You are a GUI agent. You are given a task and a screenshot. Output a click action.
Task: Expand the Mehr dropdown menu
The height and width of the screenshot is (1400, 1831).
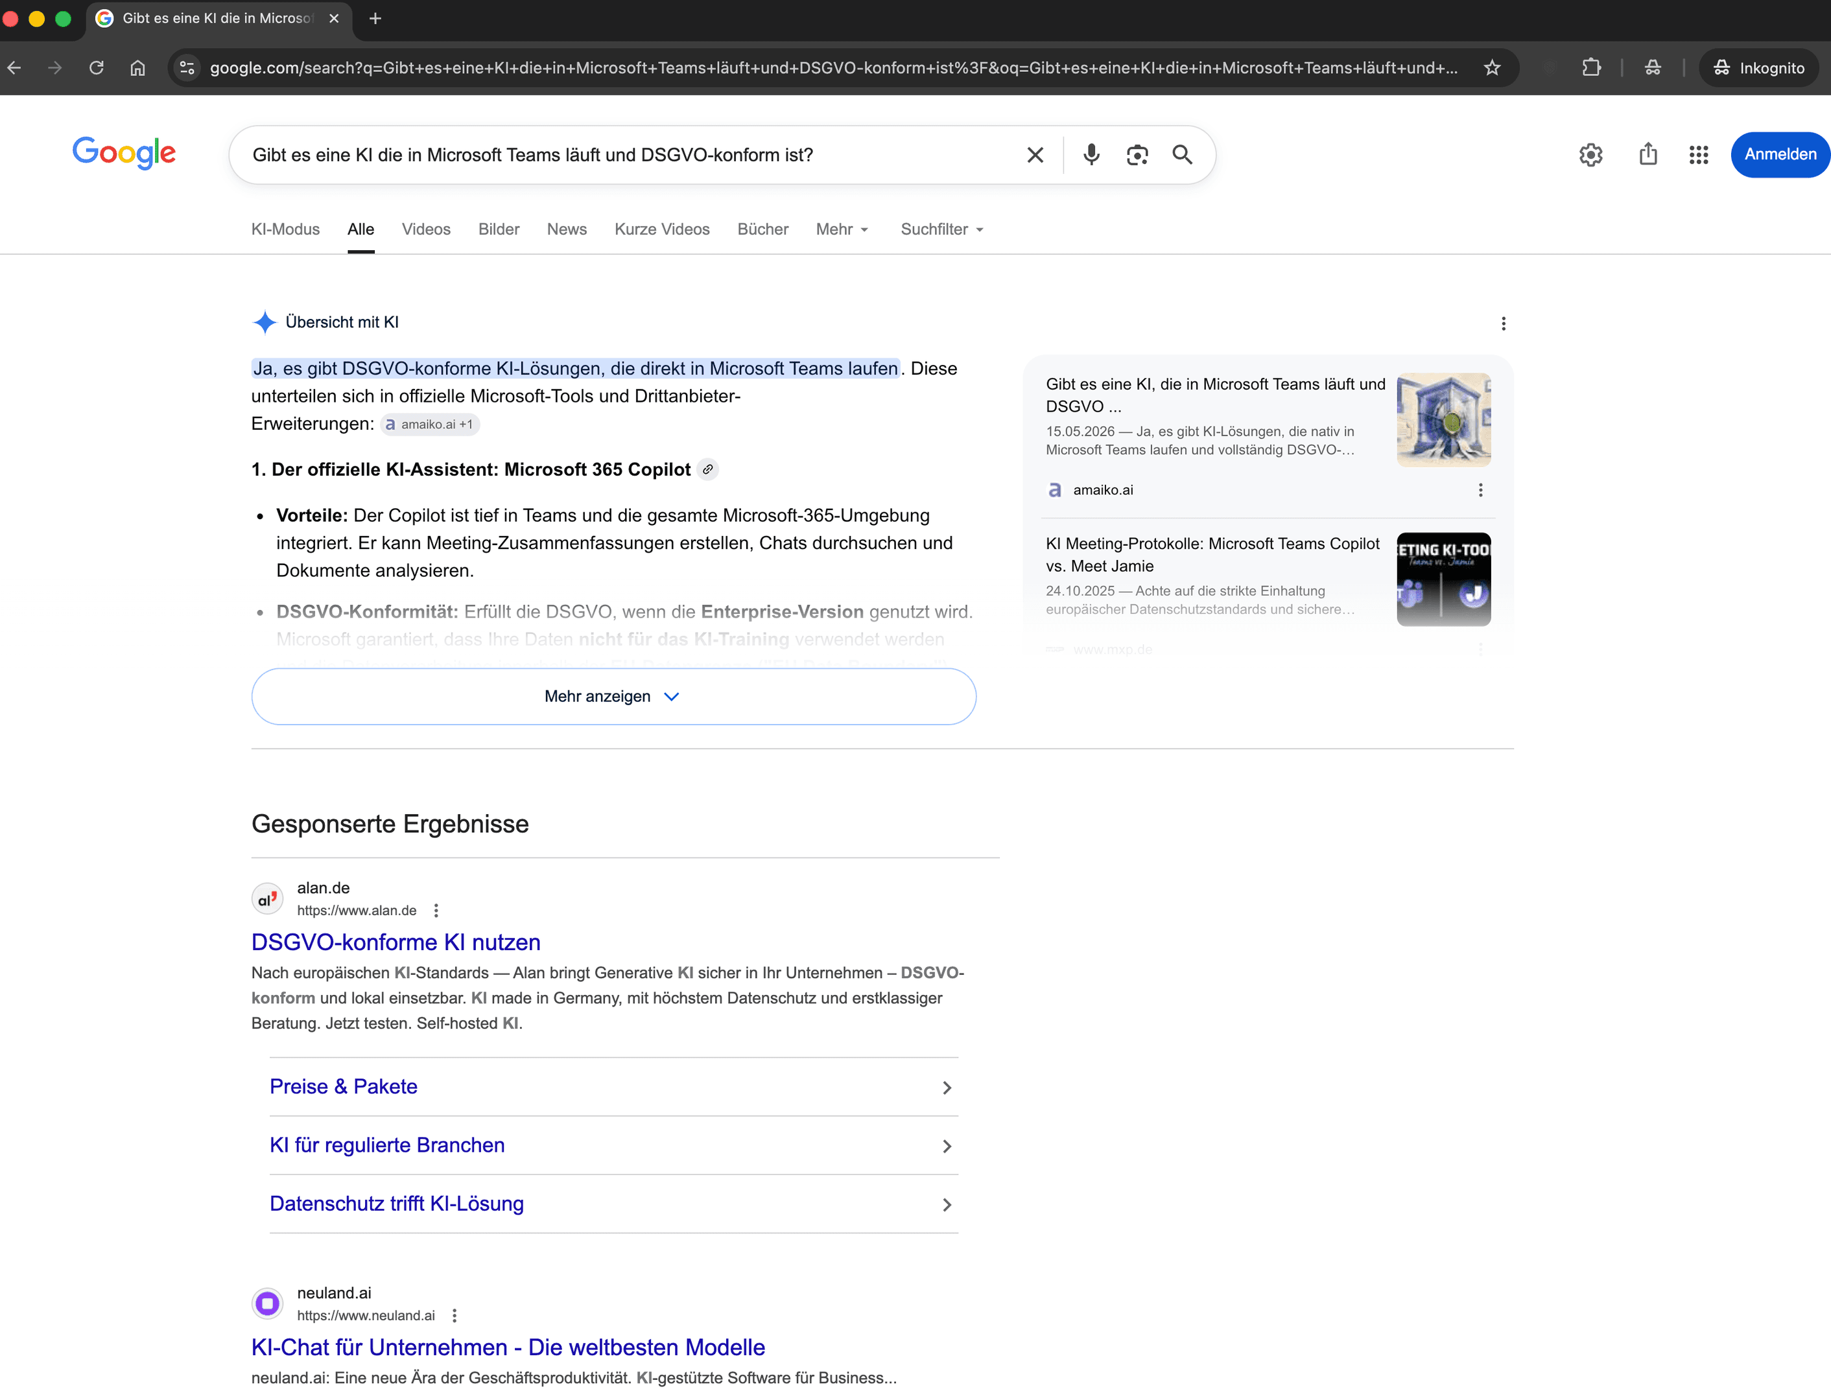point(843,229)
